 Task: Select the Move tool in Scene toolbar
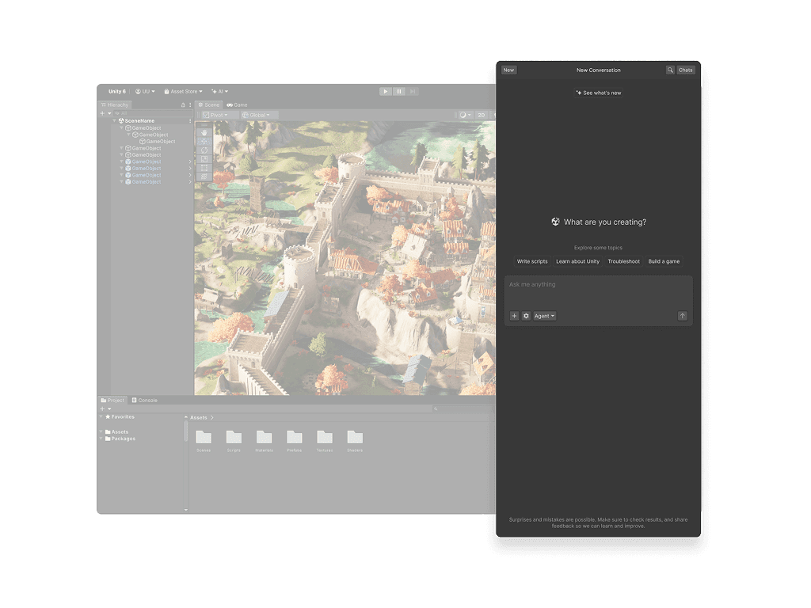pos(204,141)
